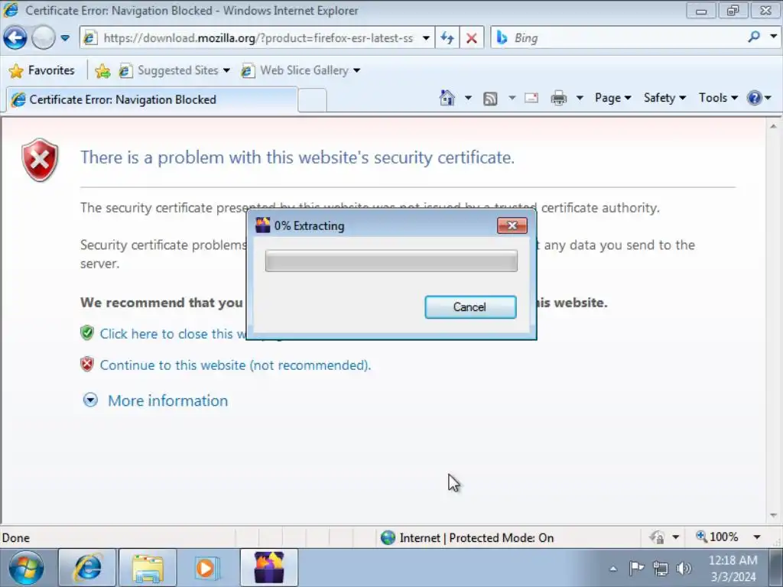Click the Read Mail envelope icon

[x=531, y=98]
